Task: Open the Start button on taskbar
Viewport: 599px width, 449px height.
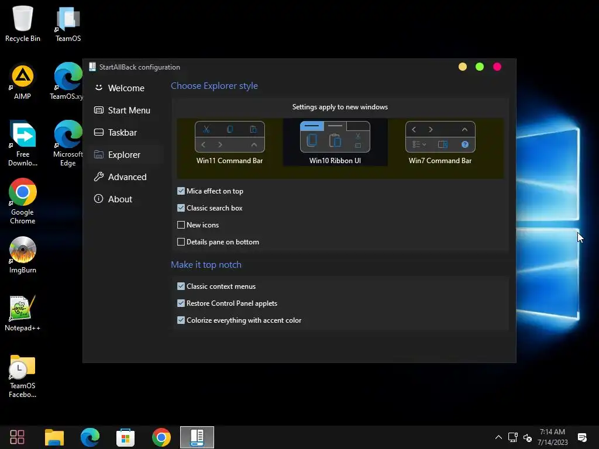Action: pos(17,437)
